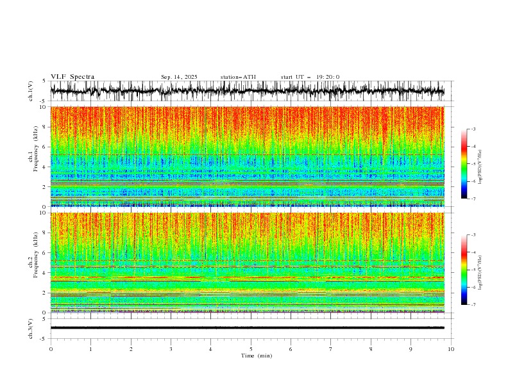The image size is (508, 392).
Task: Click the ch.1 Frequency (kHz) axis label
Action: (33, 147)
